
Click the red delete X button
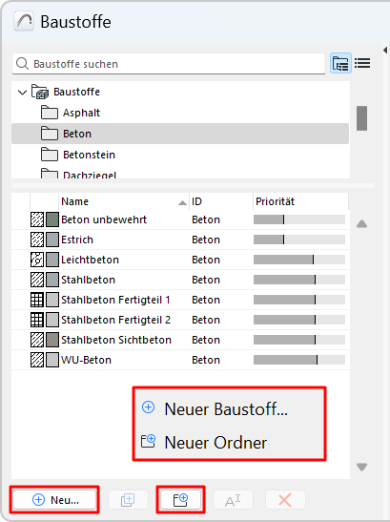coord(285,500)
